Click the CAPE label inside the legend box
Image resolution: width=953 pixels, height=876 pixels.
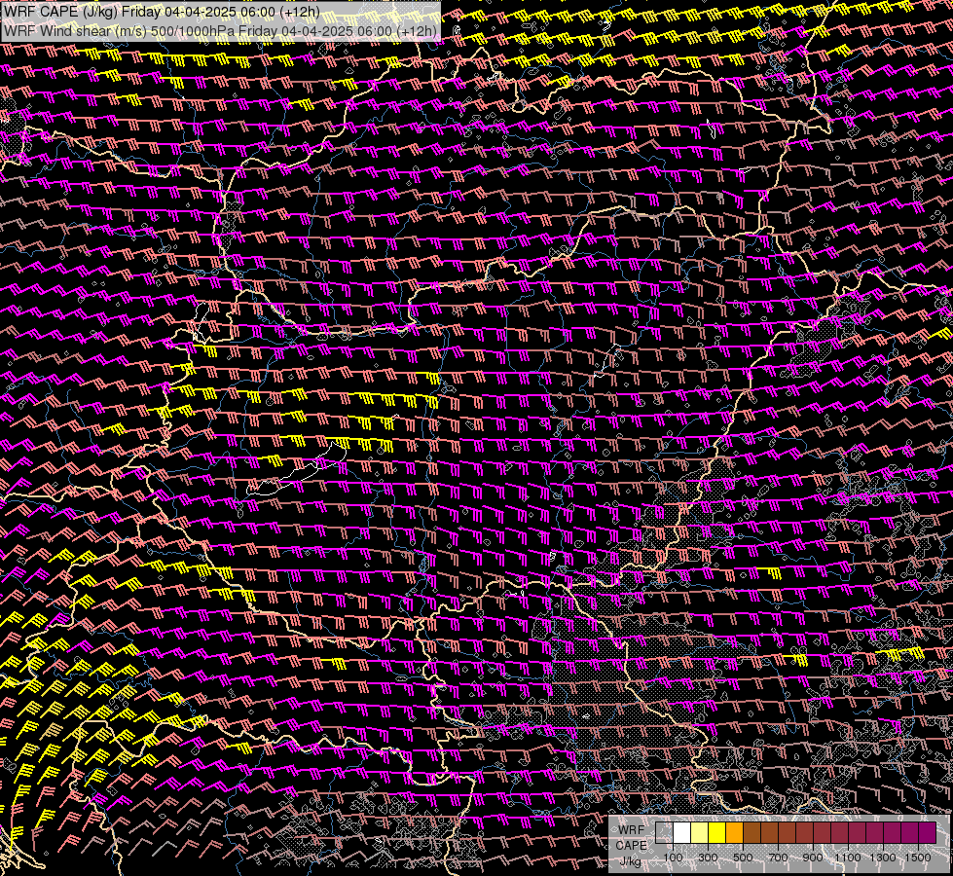631,845
